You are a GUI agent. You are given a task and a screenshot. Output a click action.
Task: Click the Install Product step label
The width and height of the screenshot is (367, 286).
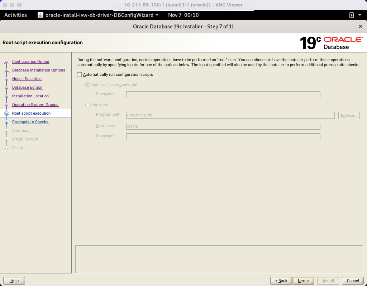(x=25, y=139)
